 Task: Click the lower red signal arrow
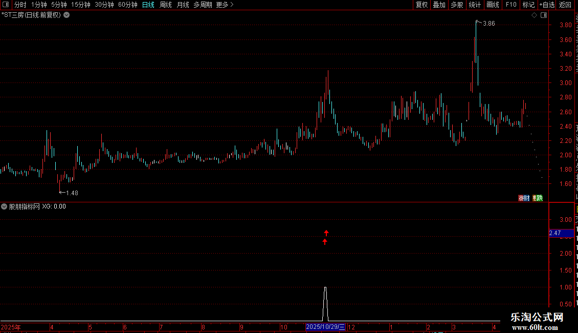click(325, 242)
